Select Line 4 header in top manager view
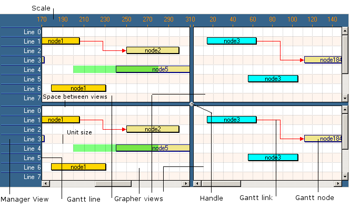The height and width of the screenshot is (210, 350). tap(21, 70)
